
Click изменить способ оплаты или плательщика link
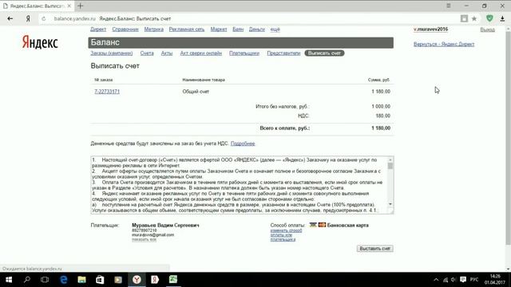click(286, 235)
